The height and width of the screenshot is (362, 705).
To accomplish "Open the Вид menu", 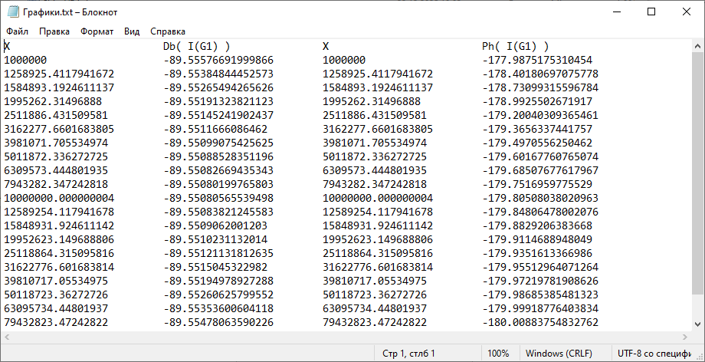I will (132, 31).
